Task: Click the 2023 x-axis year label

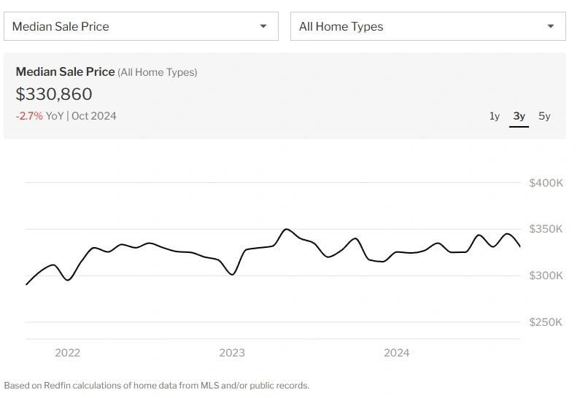Action: tap(232, 353)
